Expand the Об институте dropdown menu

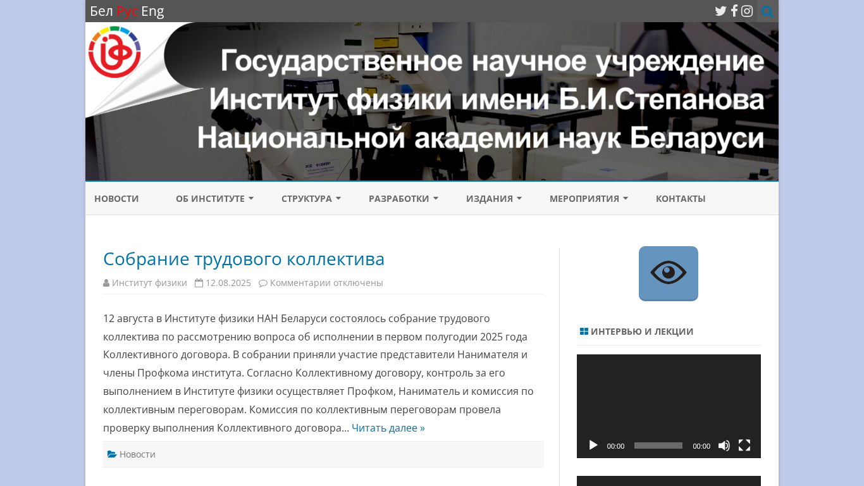tap(214, 199)
